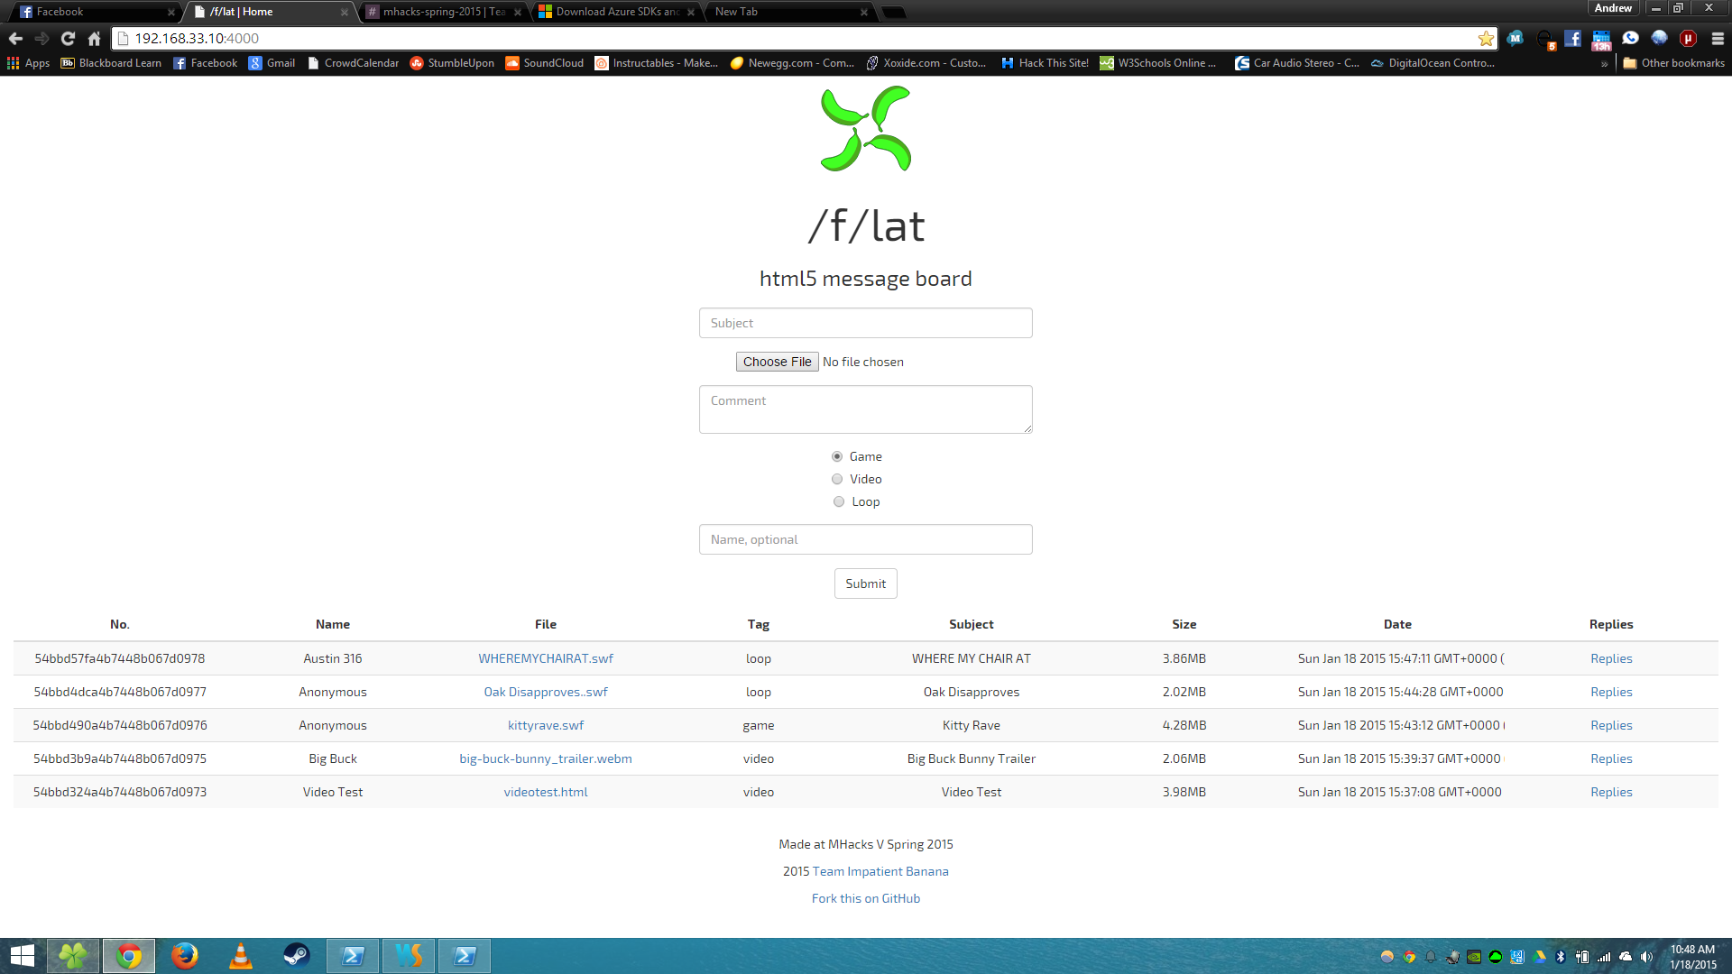Select the Video radio button

837,479
